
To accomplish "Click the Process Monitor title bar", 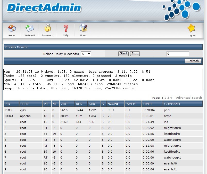I will coord(103,47).
